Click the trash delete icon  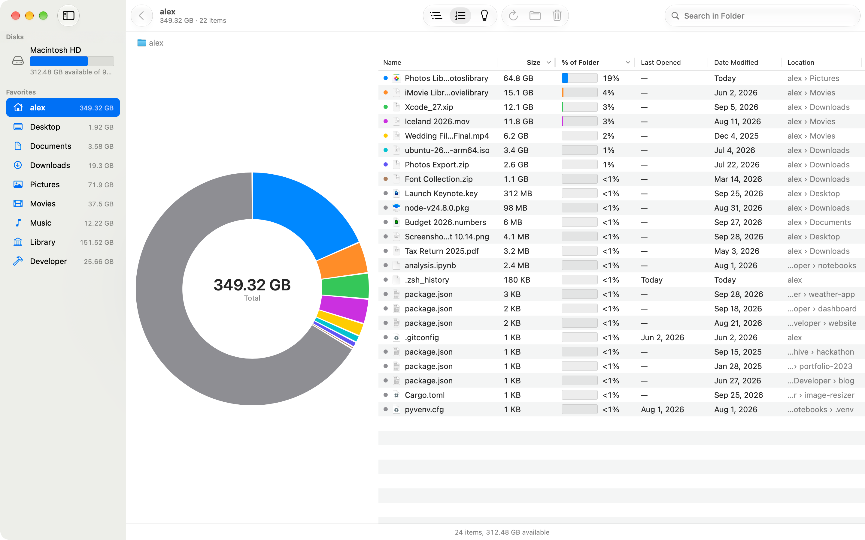(x=557, y=16)
